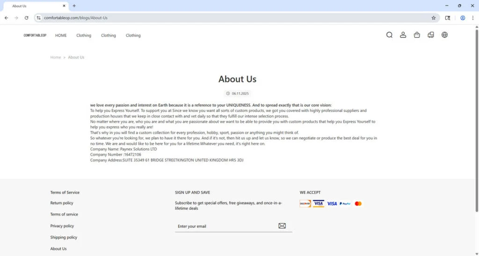
Task: Open Return policy footer link
Action: tap(62, 203)
